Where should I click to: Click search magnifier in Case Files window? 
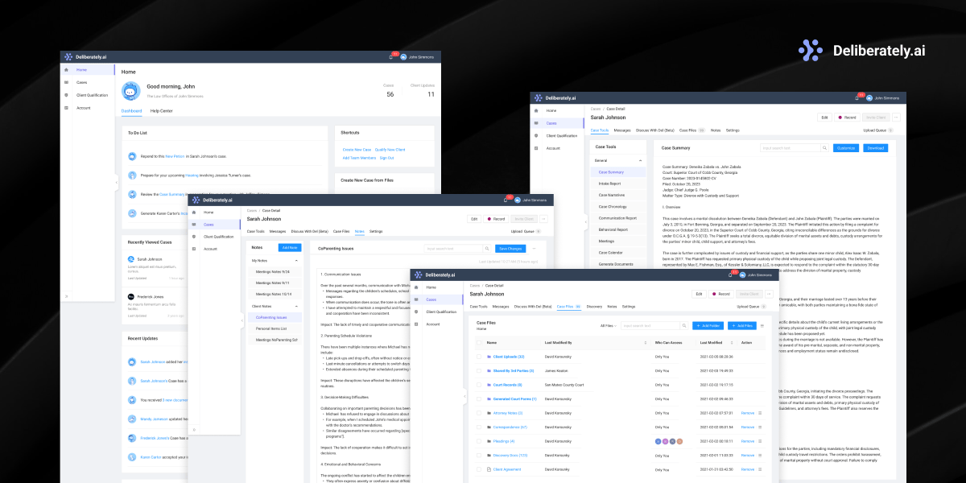click(684, 326)
